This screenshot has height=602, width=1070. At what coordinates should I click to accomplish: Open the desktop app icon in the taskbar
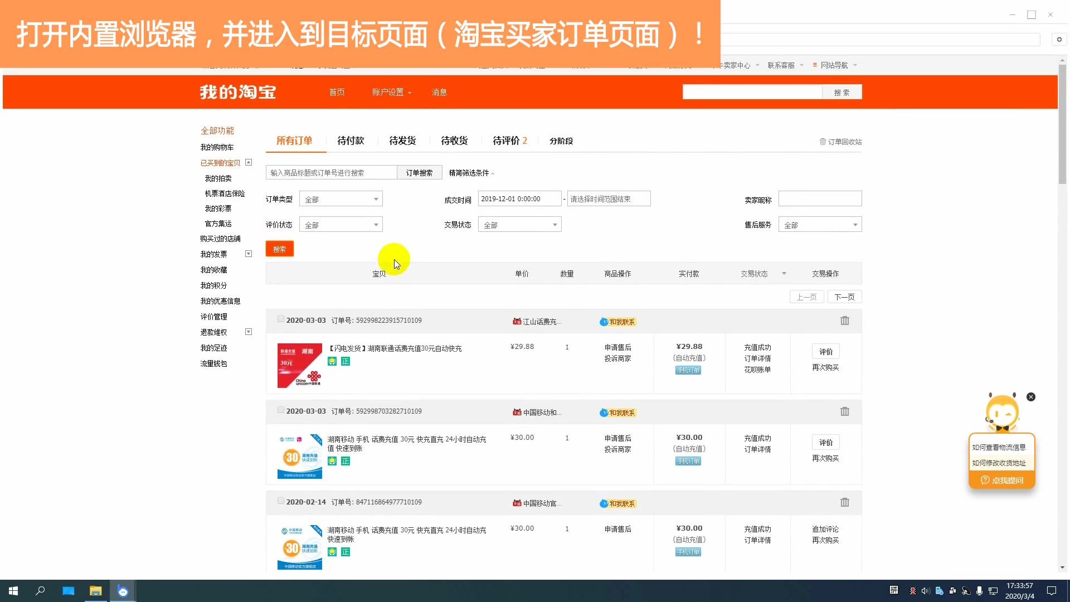[x=69, y=591]
